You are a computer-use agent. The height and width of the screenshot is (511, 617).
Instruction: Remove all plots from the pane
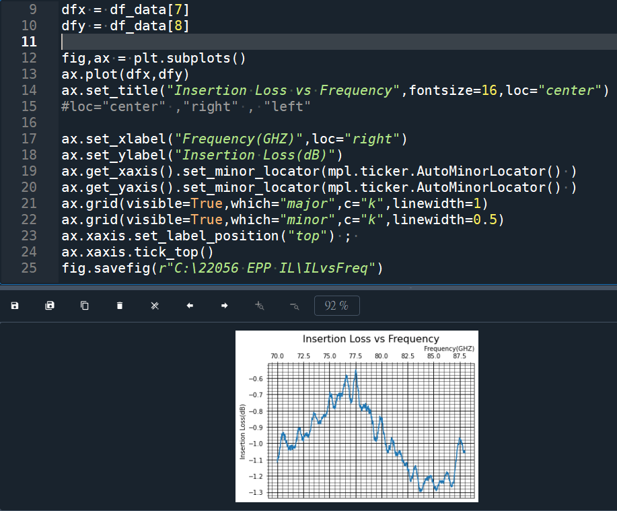154,305
